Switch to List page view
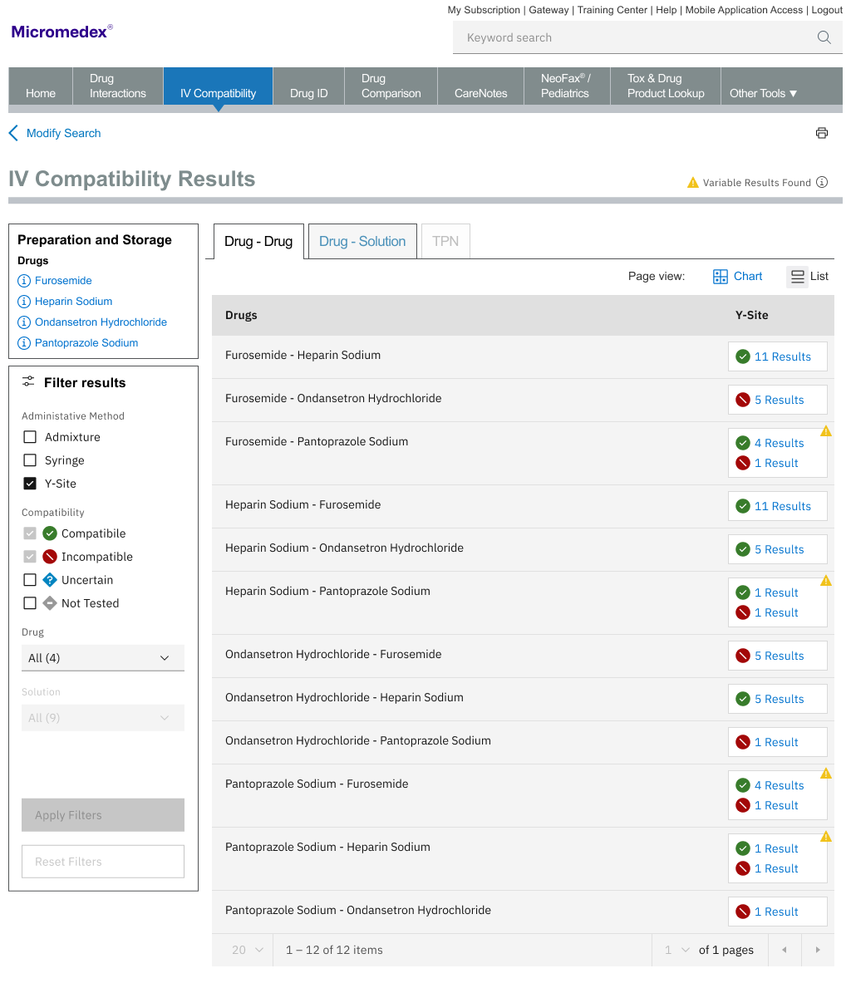The image size is (851, 983). click(809, 277)
